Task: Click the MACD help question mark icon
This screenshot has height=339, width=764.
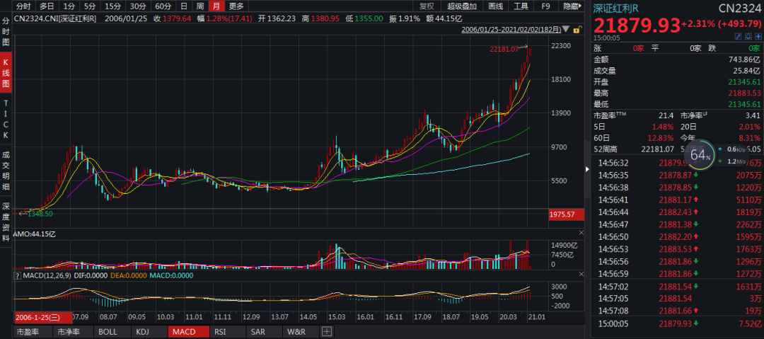Action: (18, 276)
